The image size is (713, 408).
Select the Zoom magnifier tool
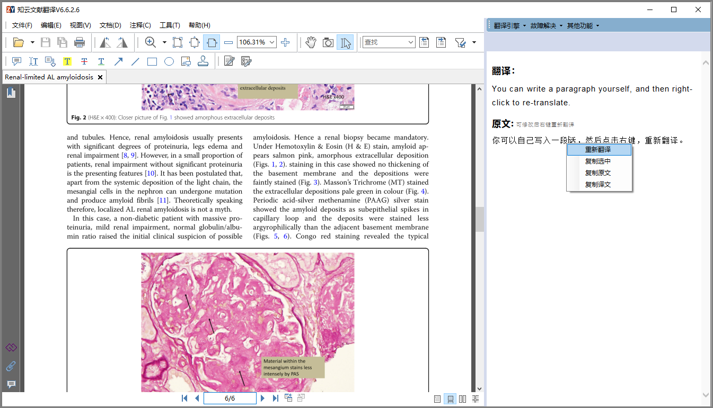151,42
